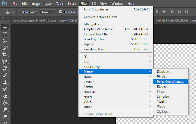196x124 pixels.
Task: Click the Photoshop Ps logo
Action: coord(5,3)
